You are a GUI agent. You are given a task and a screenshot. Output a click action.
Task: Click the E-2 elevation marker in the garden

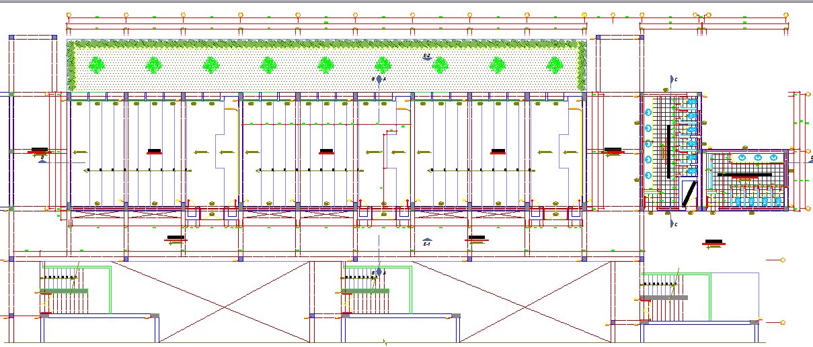click(426, 56)
